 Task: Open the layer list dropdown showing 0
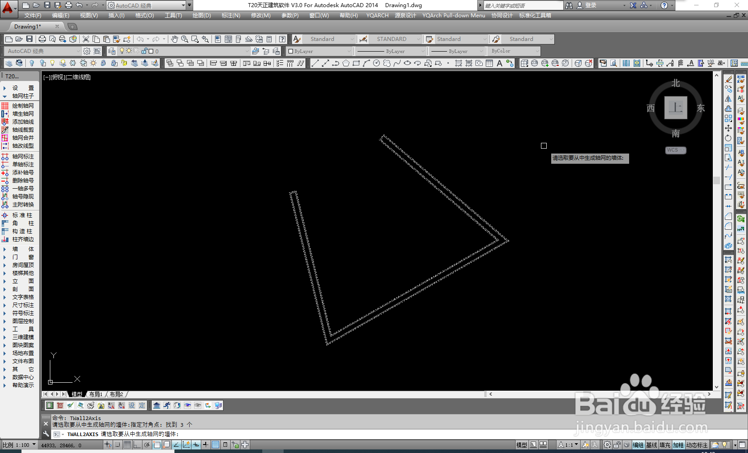pos(184,51)
